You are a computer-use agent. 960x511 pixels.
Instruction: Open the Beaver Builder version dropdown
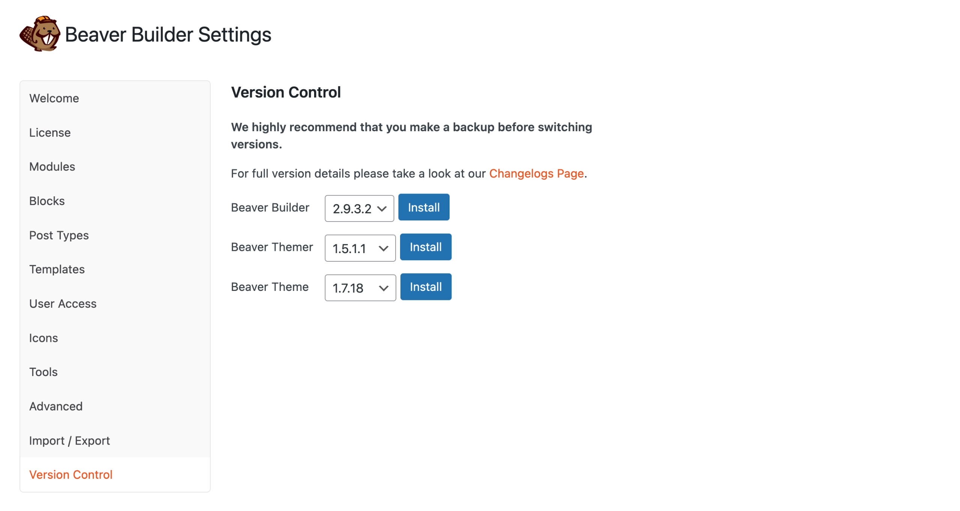[x=358, y=208]
